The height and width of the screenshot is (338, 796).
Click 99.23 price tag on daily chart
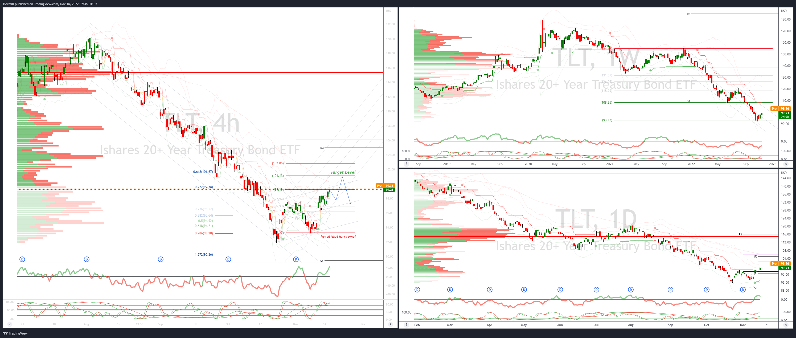tap(785, 268)
